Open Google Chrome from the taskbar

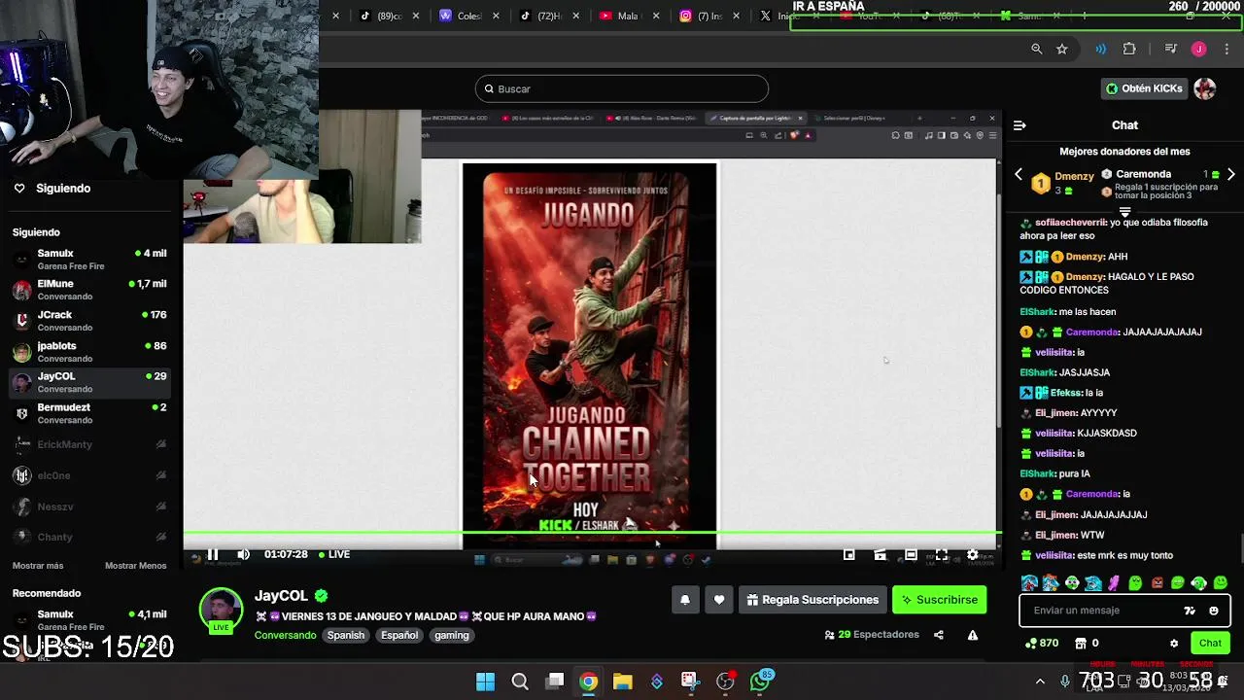tap(588, 682)
